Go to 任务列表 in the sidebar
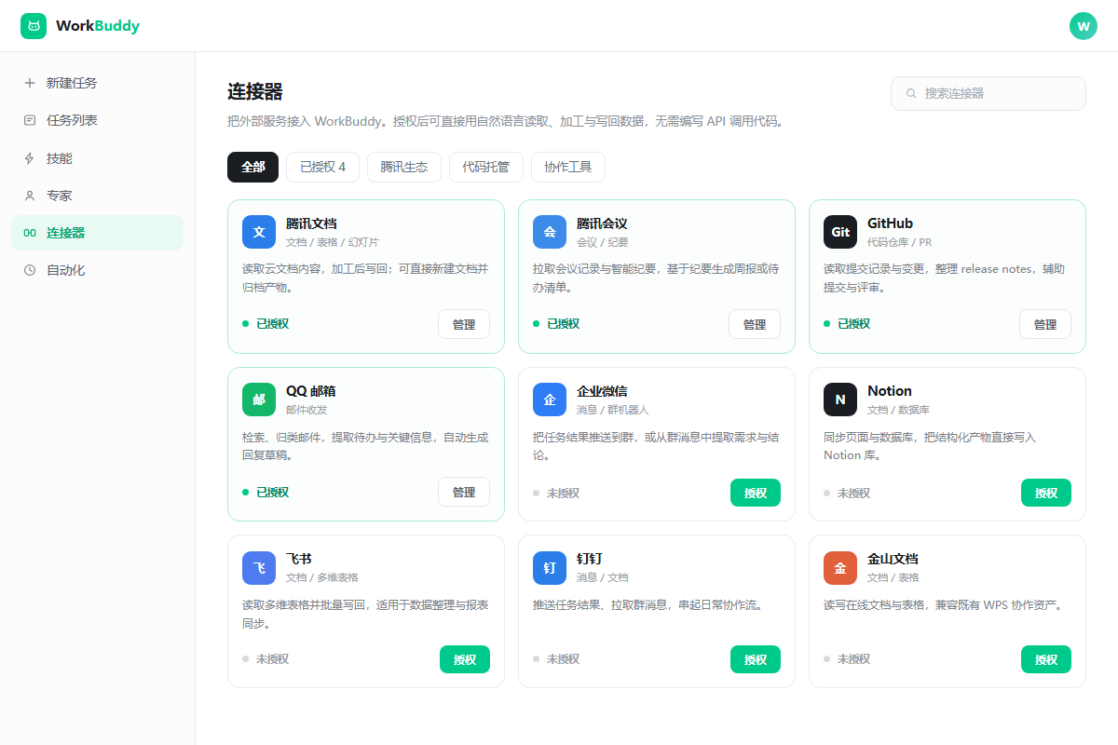1118x745 pixels. click(97, 120)
